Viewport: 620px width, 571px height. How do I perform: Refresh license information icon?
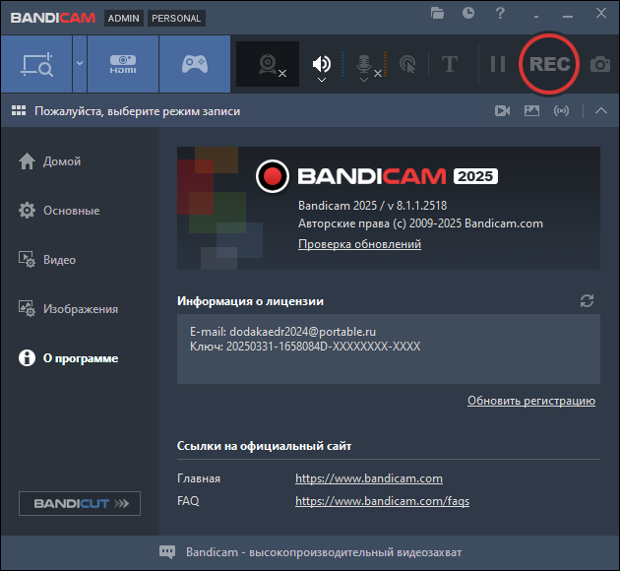coord(588,300)
